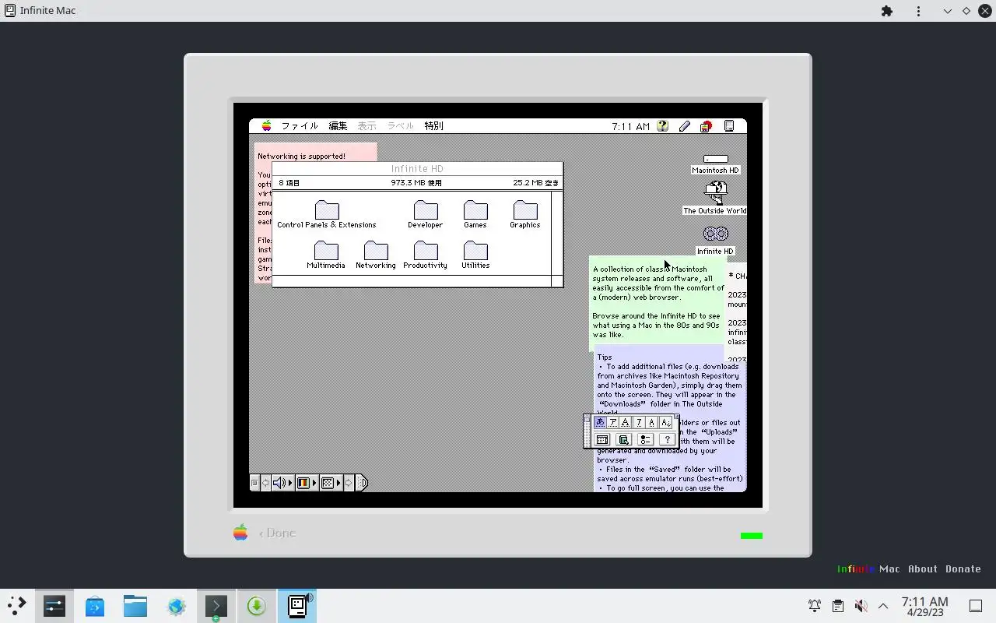The height and width of the screenshot is (623, 996).
Task: Open the pencil input-method menu
Action: point(685,126)
